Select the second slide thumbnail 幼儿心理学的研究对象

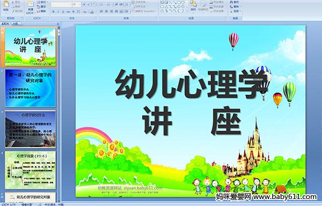pyautogui.click(x=31, y=88)
